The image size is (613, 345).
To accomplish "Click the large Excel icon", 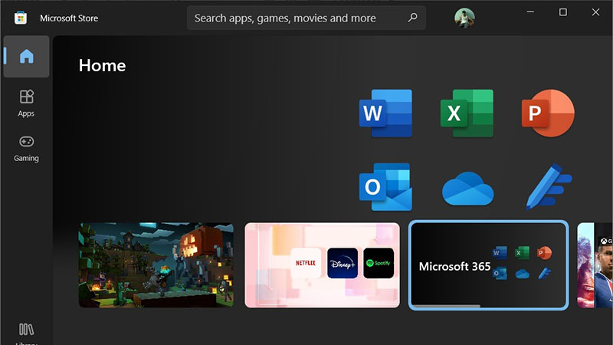I will pyautogui.click(x=467, y=113).
